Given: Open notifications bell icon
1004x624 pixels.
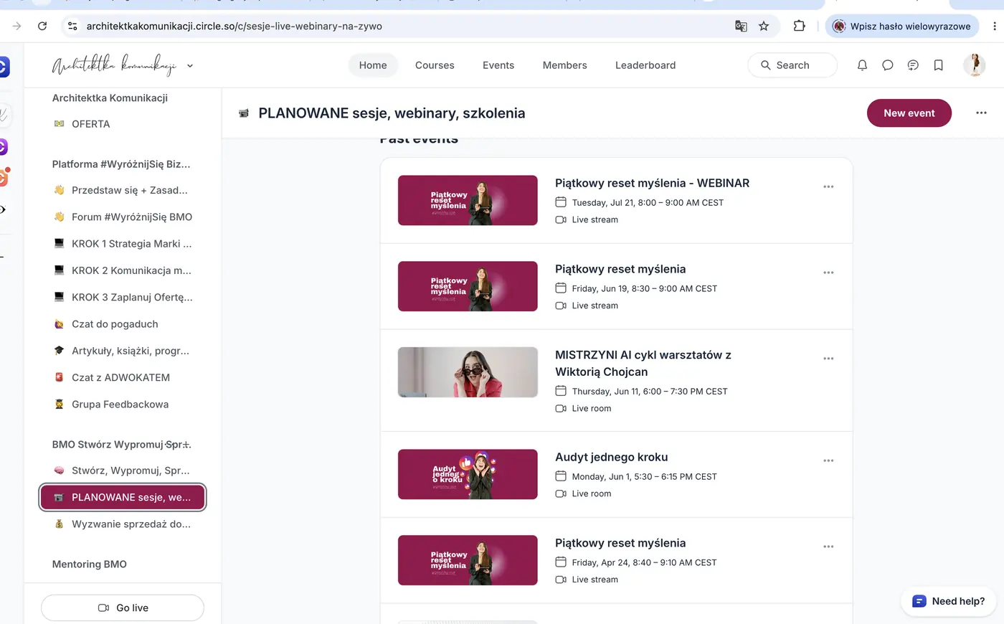Looking at the screenshot, I should click(862, 65).
